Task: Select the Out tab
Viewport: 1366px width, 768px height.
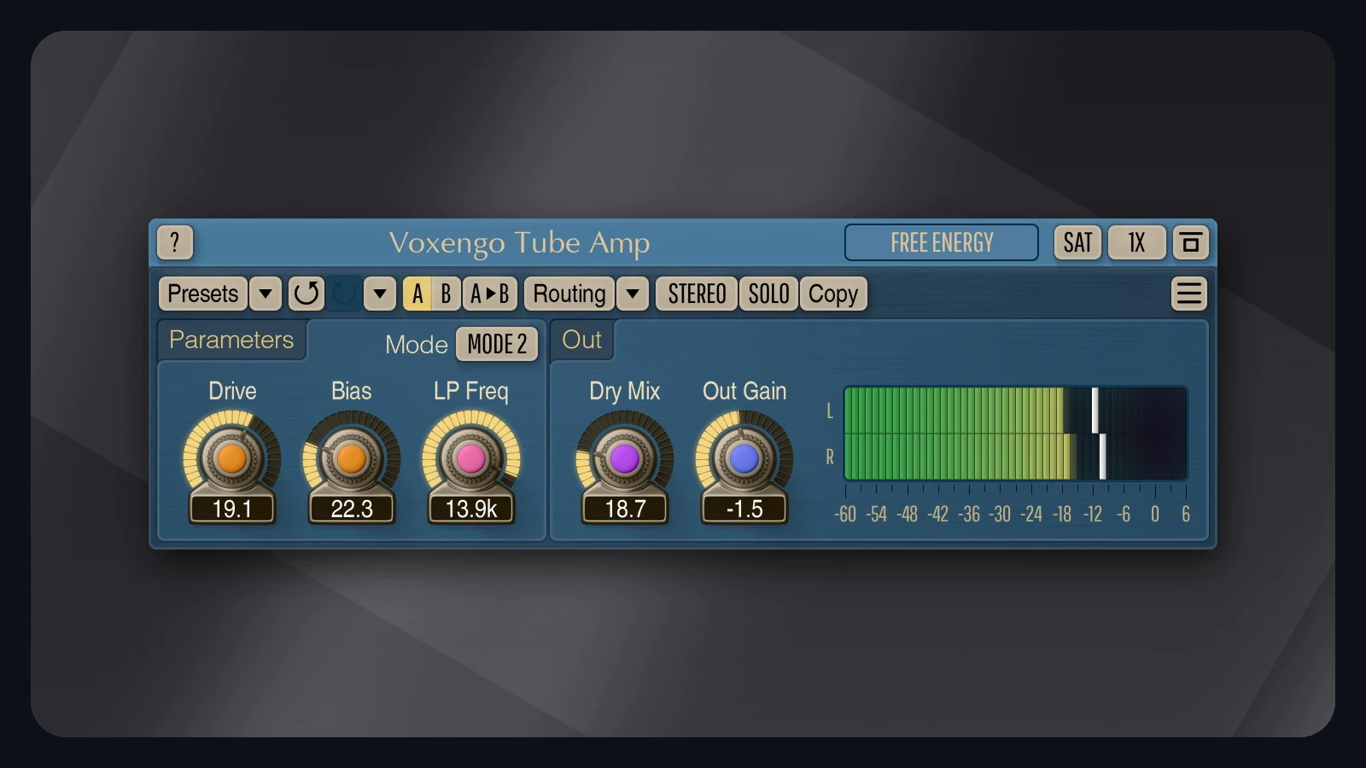Action: (582, 340)
